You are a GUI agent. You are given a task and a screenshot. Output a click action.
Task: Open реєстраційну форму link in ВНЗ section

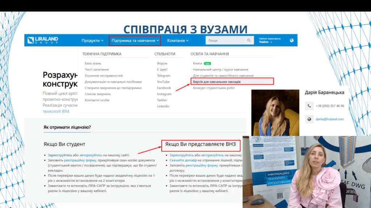[201, 165]
